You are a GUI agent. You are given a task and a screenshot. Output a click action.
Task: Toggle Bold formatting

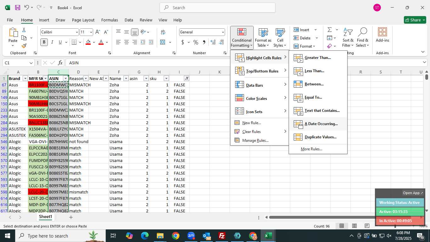[x=44, y=42]
